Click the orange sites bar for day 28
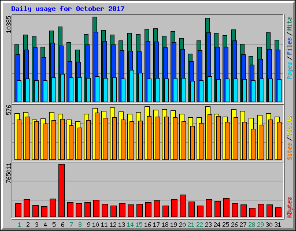The width and height of the screenshot is (296, 231). coord(253,144)
